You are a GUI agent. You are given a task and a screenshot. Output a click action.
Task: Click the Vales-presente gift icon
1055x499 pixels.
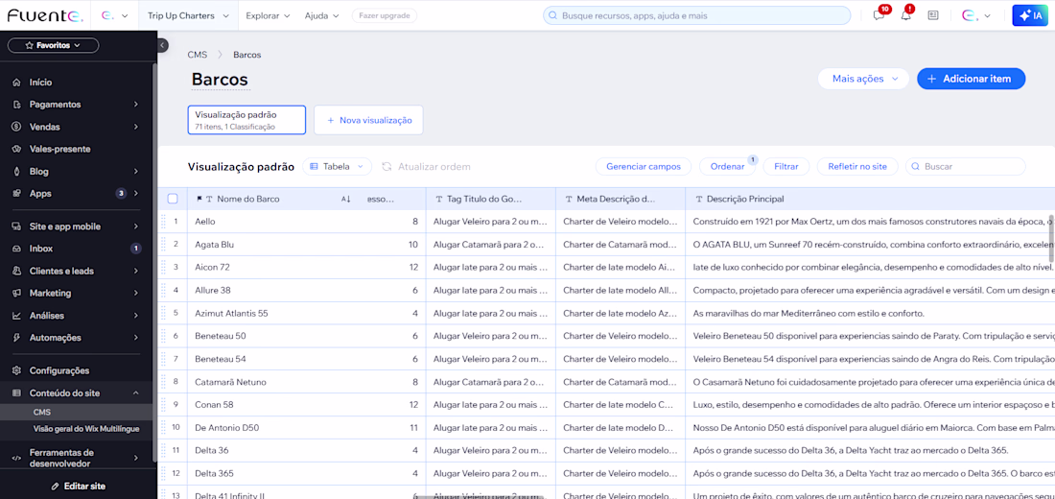(x=17, y=149)
